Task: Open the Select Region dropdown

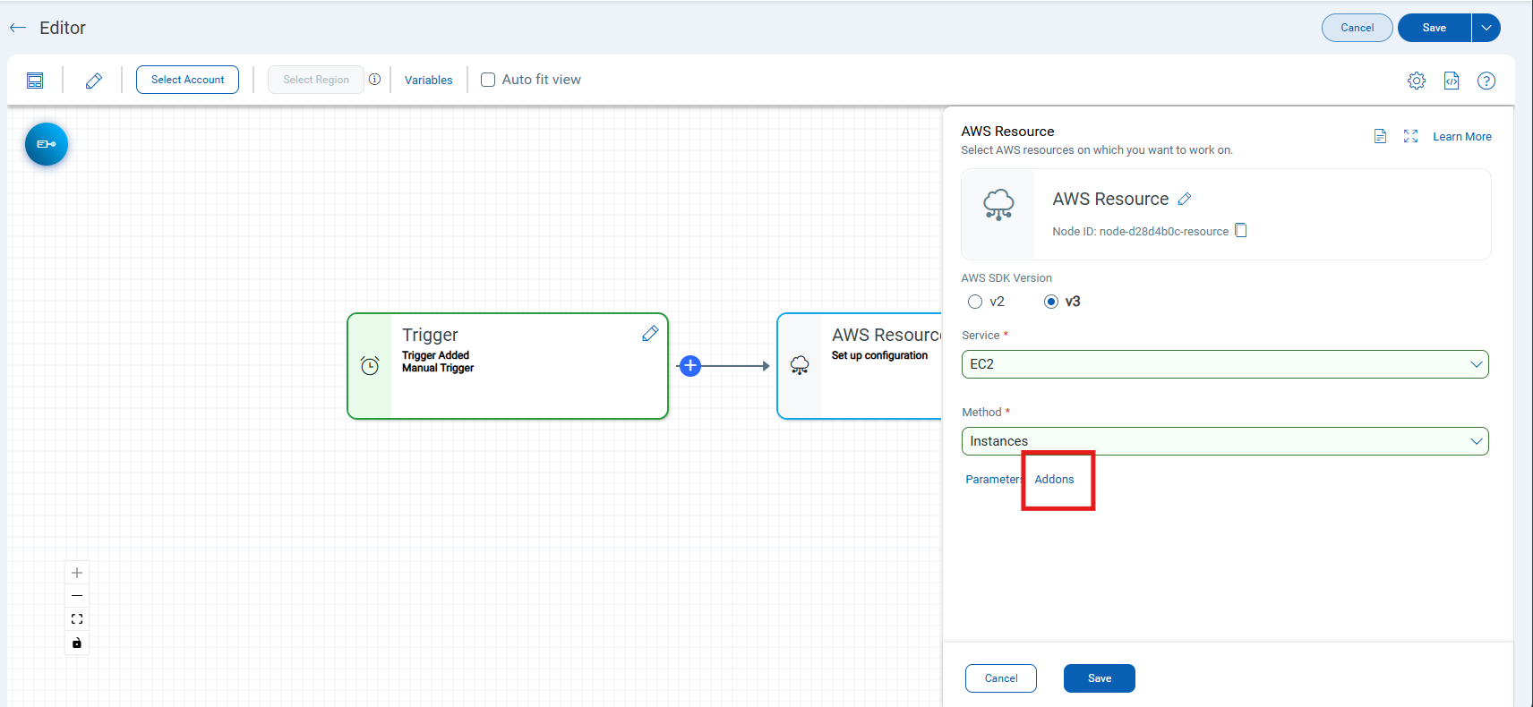Action: coord(316,80)
